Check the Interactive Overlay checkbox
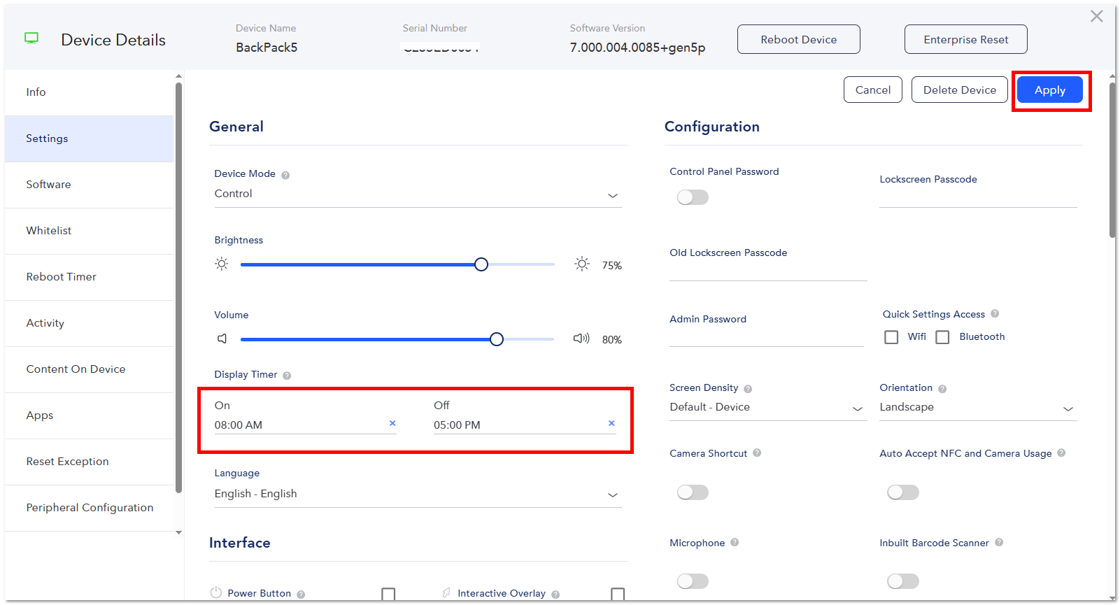The height and width of the screenshot is (605, 1120). pos(618,594)
